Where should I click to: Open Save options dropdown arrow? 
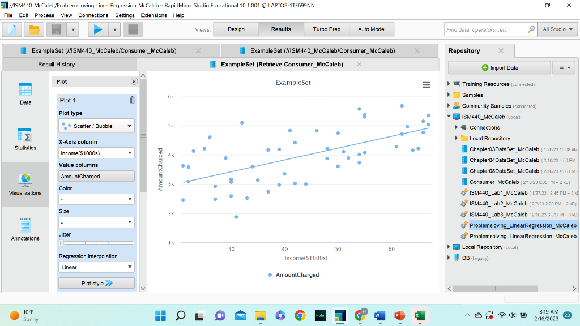tap(73, 29)
